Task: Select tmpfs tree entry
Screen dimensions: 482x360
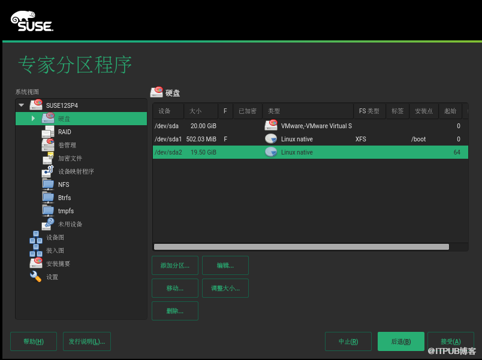Action: (x=66, y=211)
